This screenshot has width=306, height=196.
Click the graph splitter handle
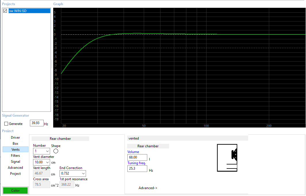coord(52,64)
